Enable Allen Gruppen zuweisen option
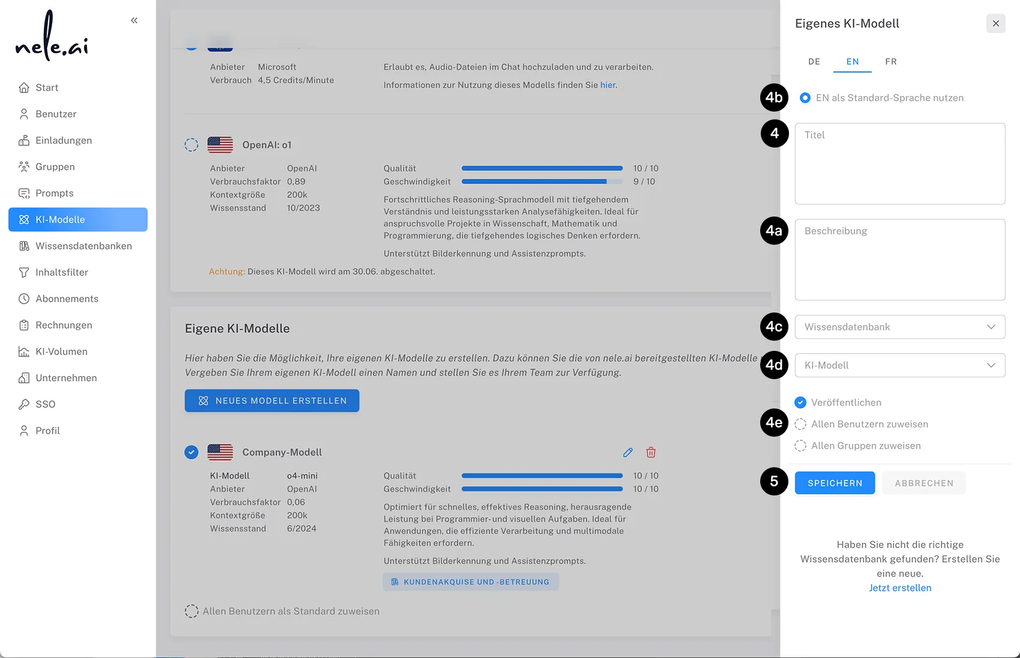Screen dimensions: 1020x658 click(x=800, y=446)
